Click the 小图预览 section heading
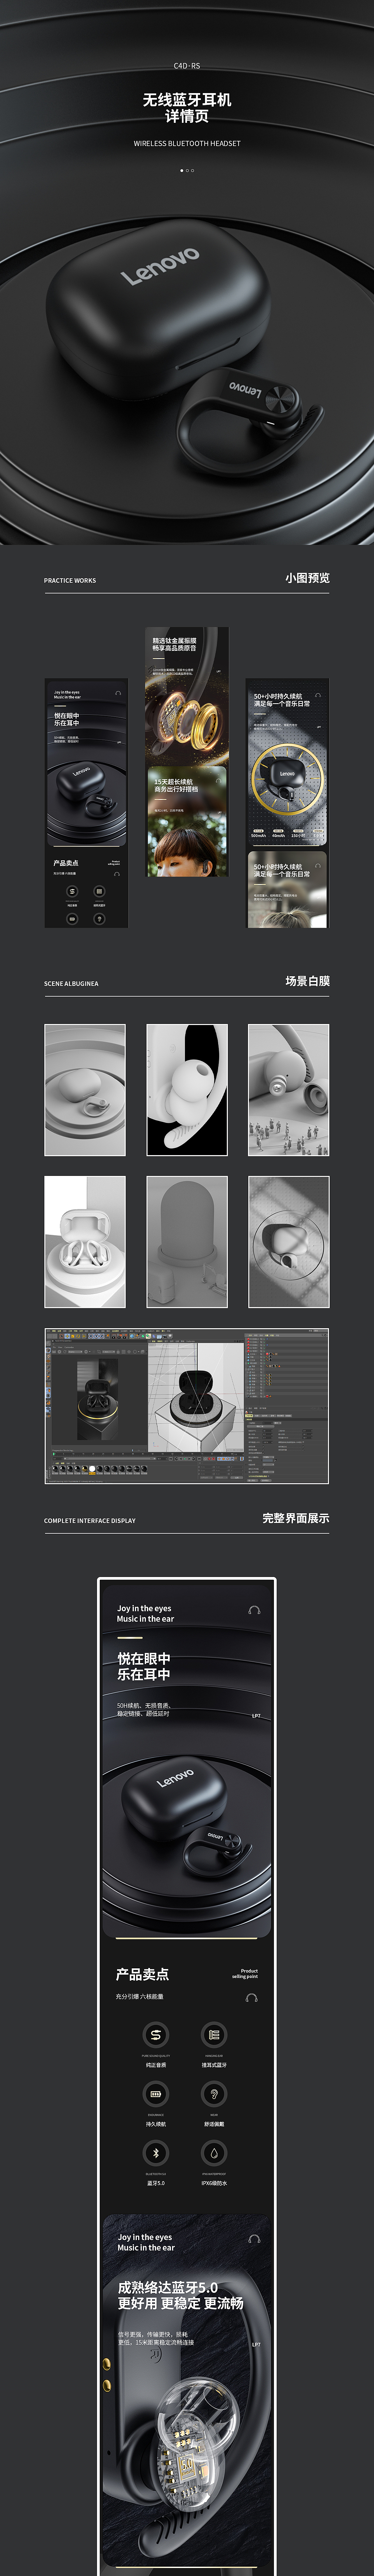This screenshot has height=2576, width=374. (307, 578)
